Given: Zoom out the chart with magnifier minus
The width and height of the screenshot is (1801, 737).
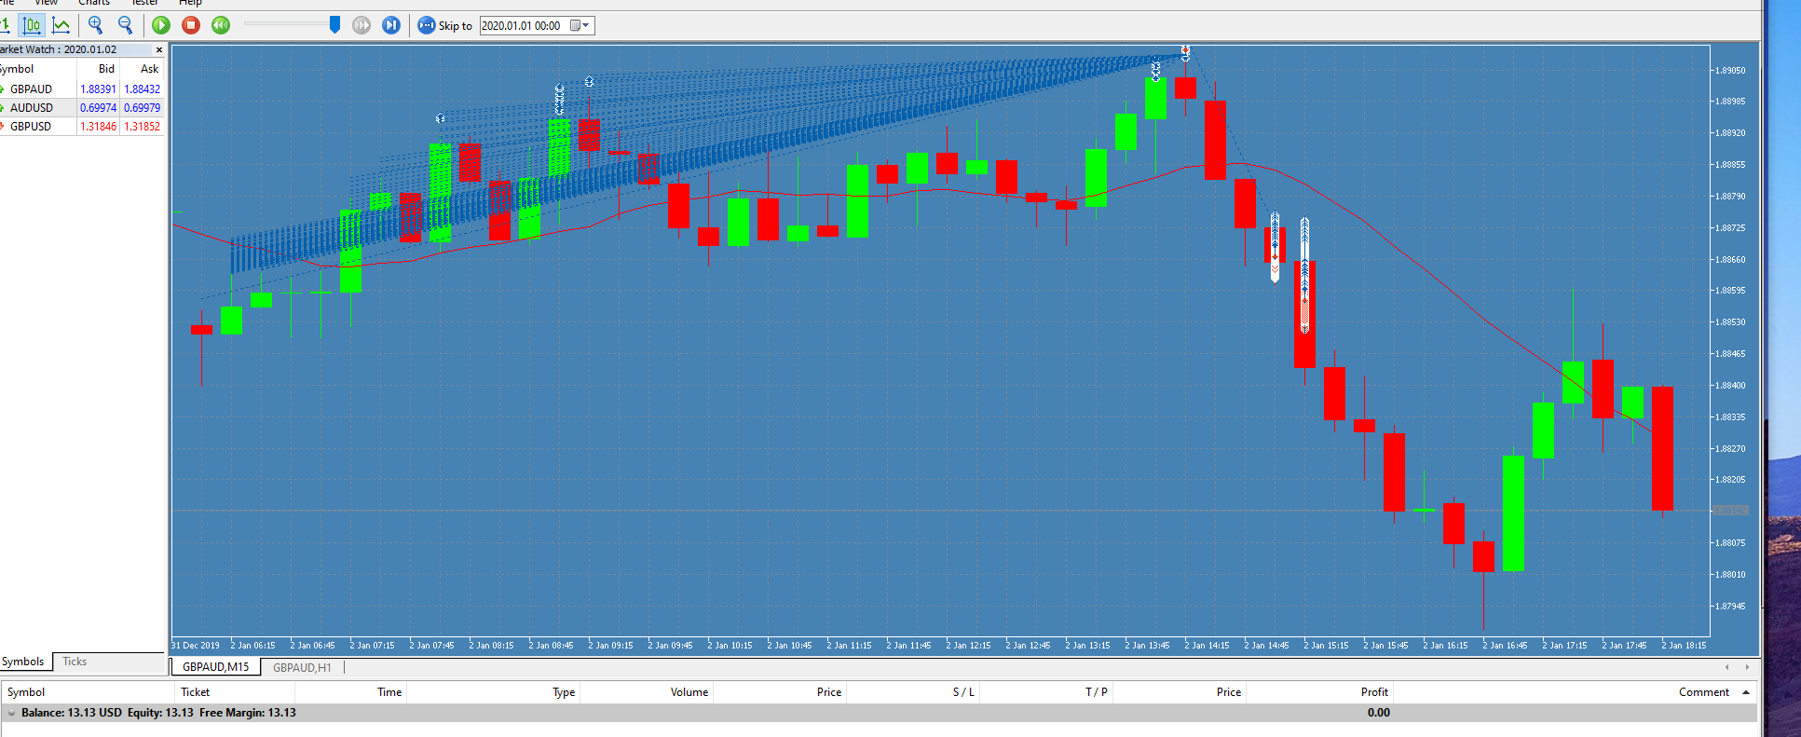Looking at the screenshot, I should (x=125, y=25).
